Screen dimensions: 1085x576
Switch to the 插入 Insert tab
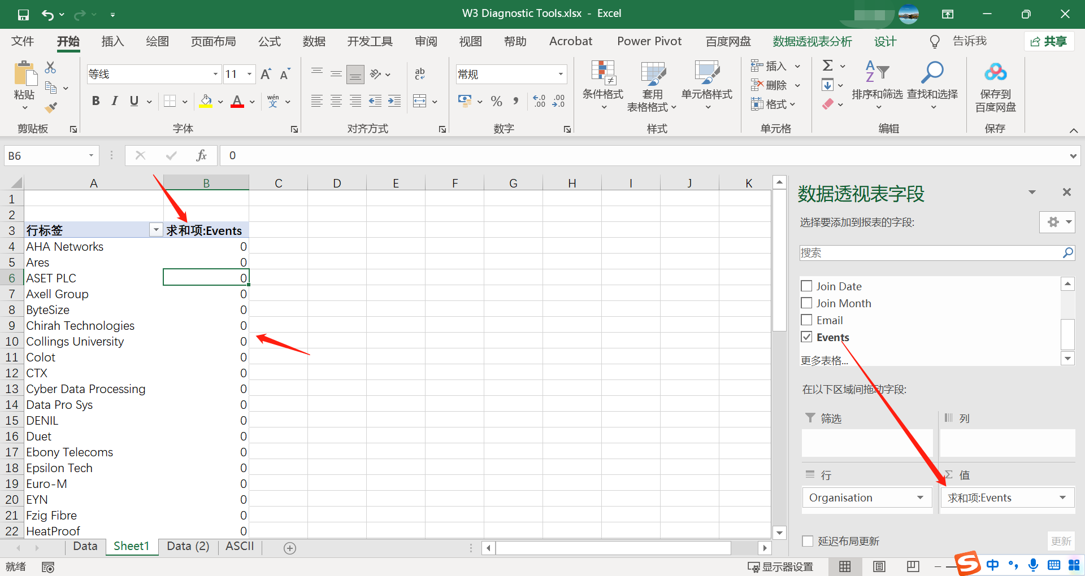(112, 41)
